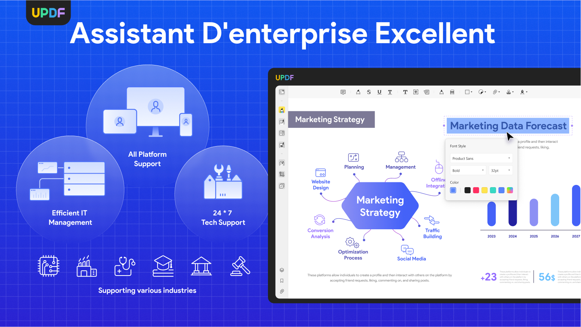
Task: Open the sticker tool dropdown
Action: pyautogui.click(x=482, y=92)
